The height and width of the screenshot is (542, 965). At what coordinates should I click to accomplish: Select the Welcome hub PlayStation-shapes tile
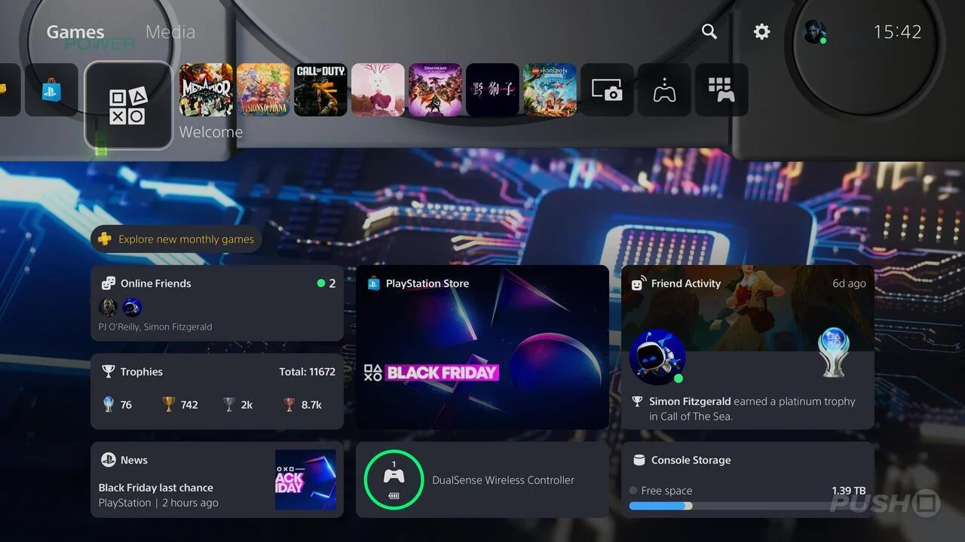point(129,105)
